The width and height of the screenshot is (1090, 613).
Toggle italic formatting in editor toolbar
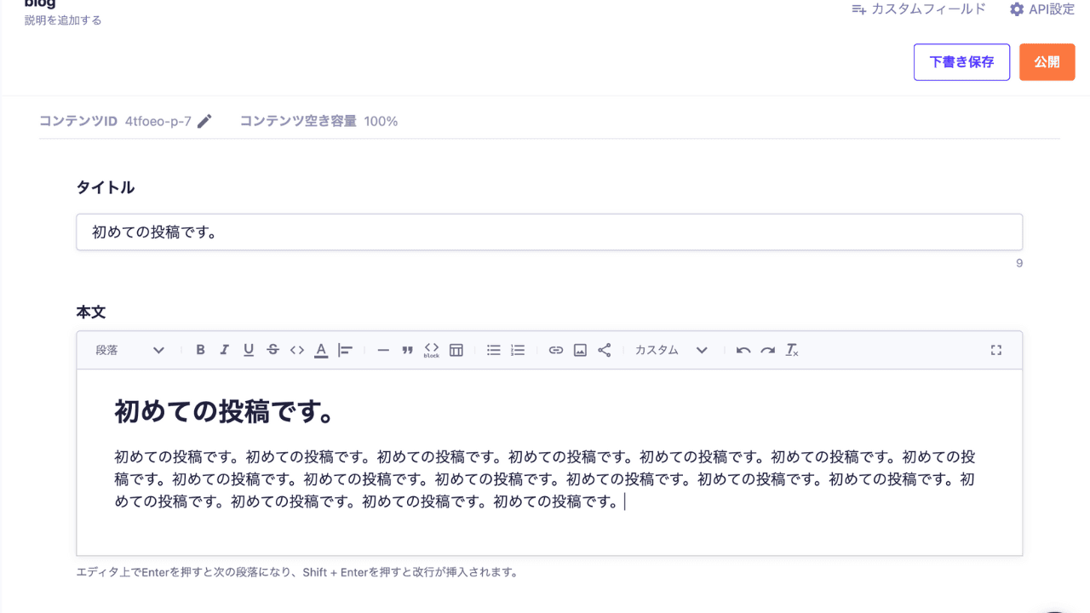point(225,350)
